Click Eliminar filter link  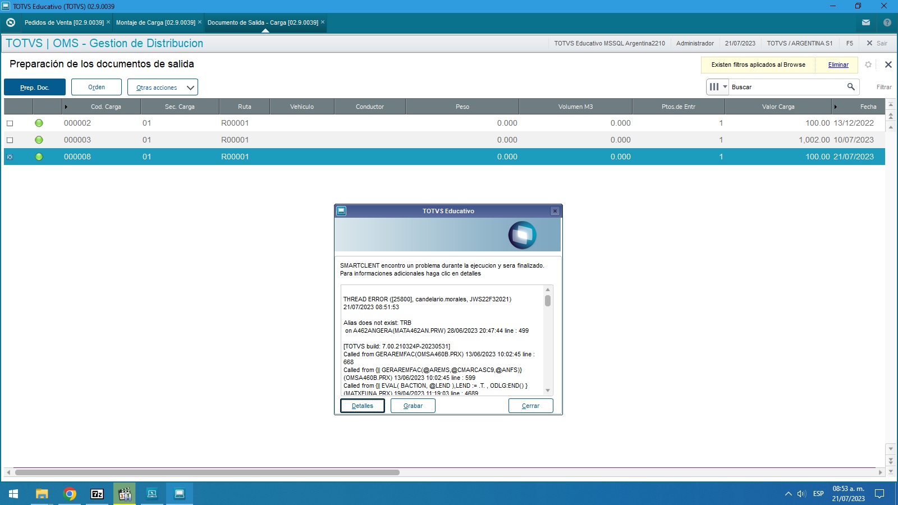pos(839,65)
